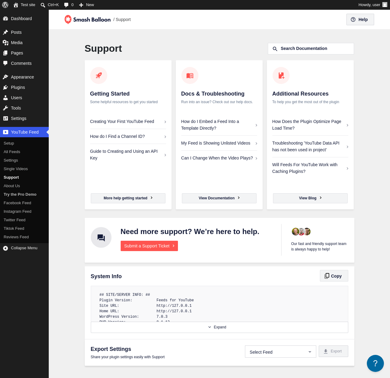The height and width of the screenshot is (378, 390).
Task: Click the Docs & Troubleshooting book icon
Action: click(x=190, y=75)
